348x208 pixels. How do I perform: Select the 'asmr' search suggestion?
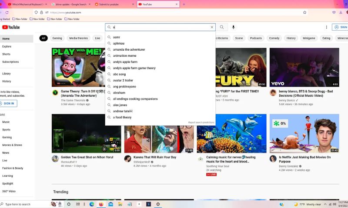(117, 37)
